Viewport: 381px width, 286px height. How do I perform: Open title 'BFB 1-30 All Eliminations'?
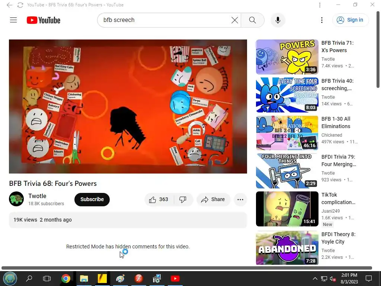coord(336,123)
